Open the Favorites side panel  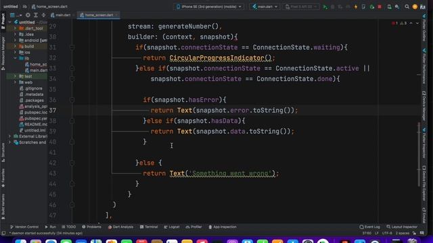click(3, 178)
